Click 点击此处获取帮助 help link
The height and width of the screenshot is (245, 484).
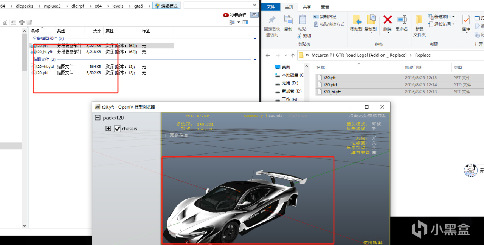tap(368, 116)
